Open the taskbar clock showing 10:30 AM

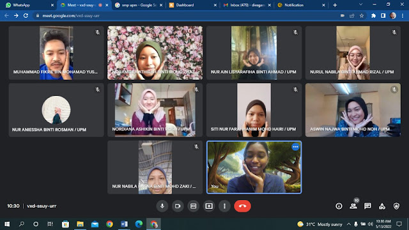pyautogui.click(x=383, y=224)
